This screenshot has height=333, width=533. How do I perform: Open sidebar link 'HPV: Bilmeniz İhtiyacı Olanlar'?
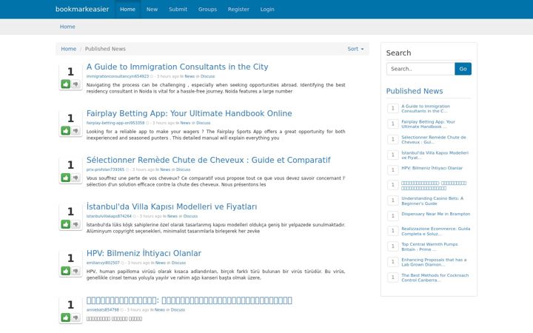click(432, 168)
